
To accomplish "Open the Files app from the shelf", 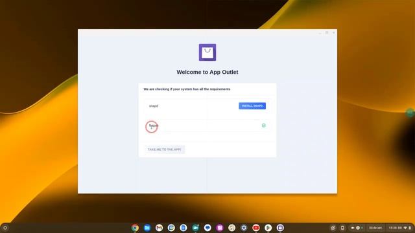I will [147, 228].
